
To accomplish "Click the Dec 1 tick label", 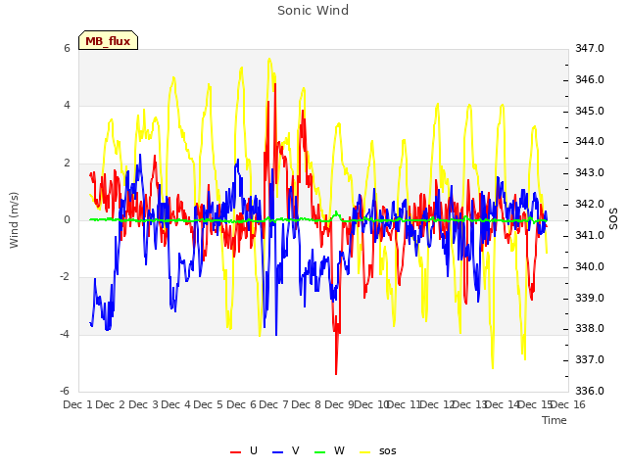I will click(x=77, y=404).
